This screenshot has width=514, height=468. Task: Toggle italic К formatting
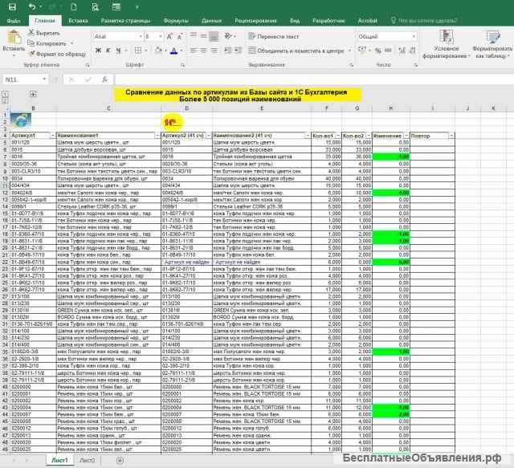108,51
